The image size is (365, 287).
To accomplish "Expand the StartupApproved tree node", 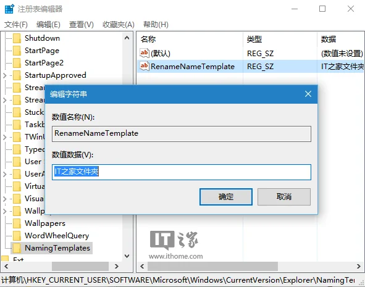I will [x=5, y=75].
